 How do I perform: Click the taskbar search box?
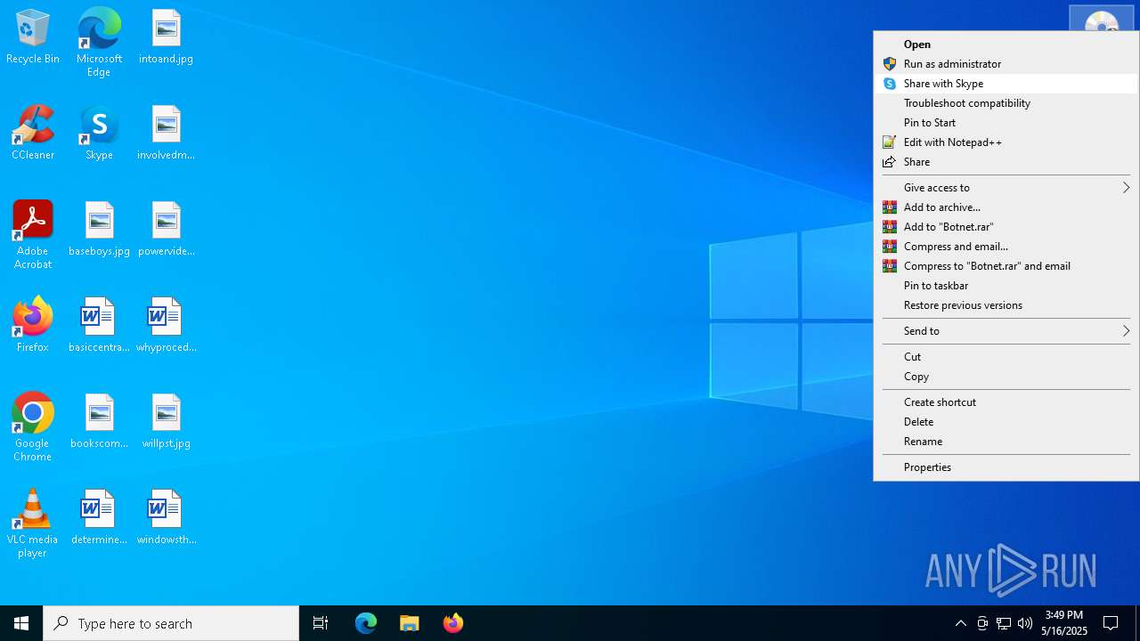(x=171, y=623)
